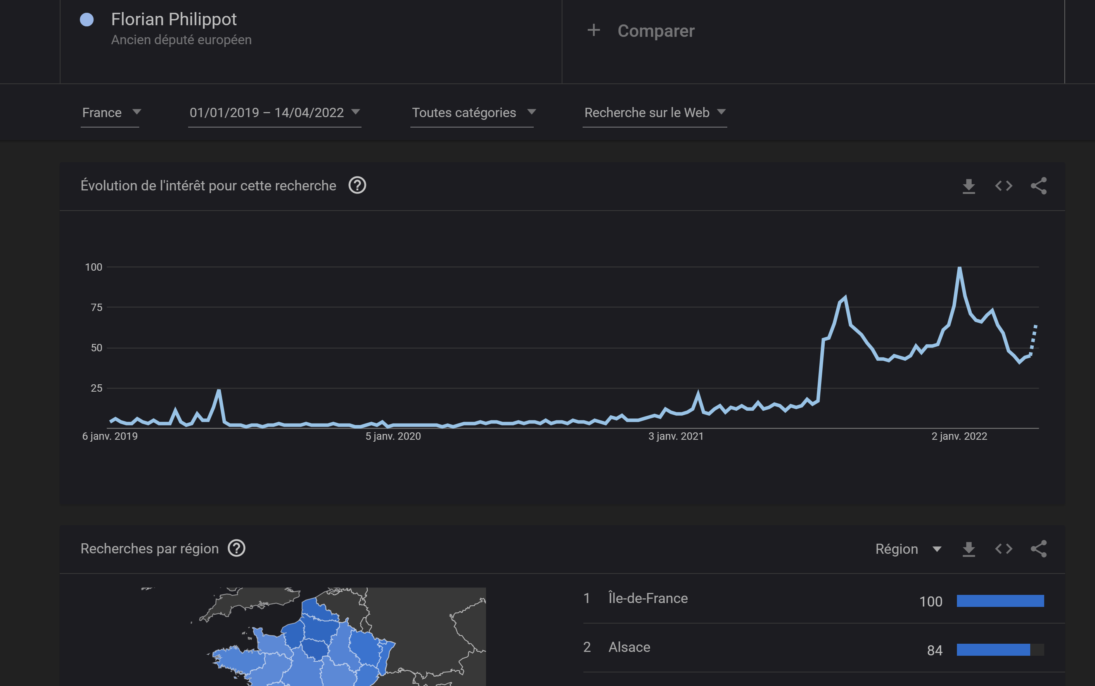Open the date range 01/01/2019 – 14/04/2022 dropdown
Screen dimensions: 1095x686
[x=274, y=112]
